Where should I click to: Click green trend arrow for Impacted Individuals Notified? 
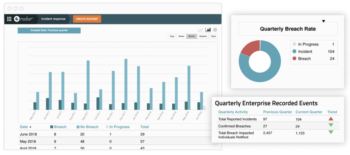tap(331, 132)
